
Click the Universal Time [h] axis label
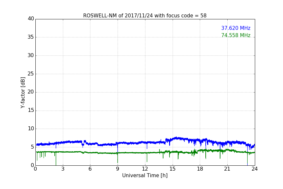145,176
